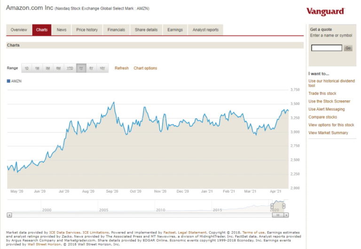This screenshot has width=361, height=249.
Task: Click the right handle of the range navigator
Action: (284, 206)
